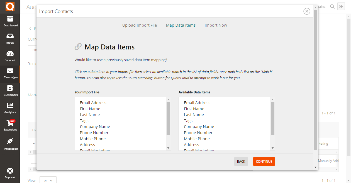Click the search magnifier icon
The image size is (351, 183).
click(x=332, y=7)
